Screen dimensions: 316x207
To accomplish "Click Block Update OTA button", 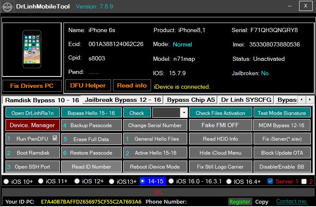I will click(x=282, y=153).
